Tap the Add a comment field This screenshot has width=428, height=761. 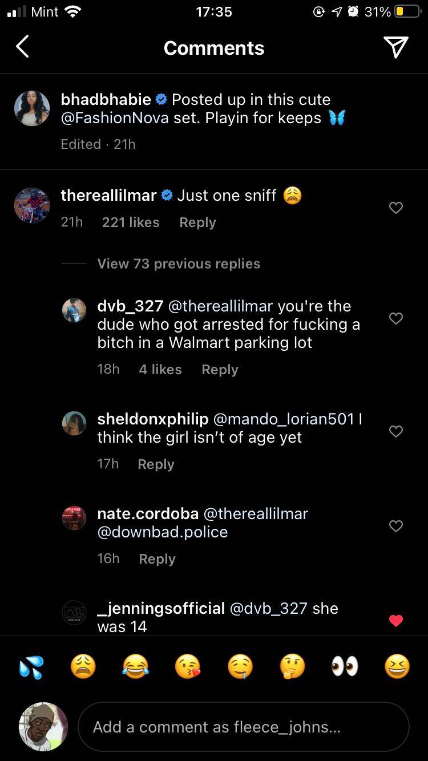pos(244,727)
